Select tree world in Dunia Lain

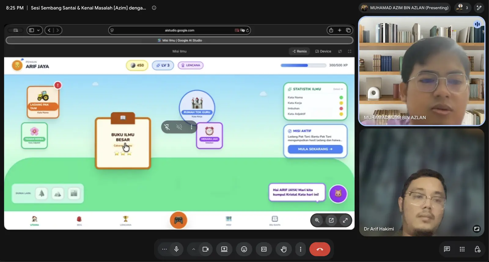click(42, 193)
